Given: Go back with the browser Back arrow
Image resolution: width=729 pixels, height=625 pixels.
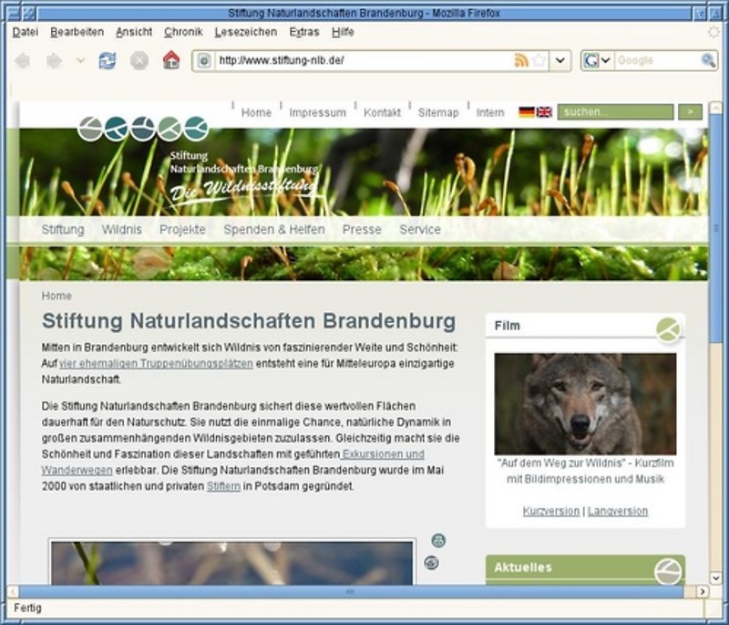Looking at the screenshot, I should (22, 60).
